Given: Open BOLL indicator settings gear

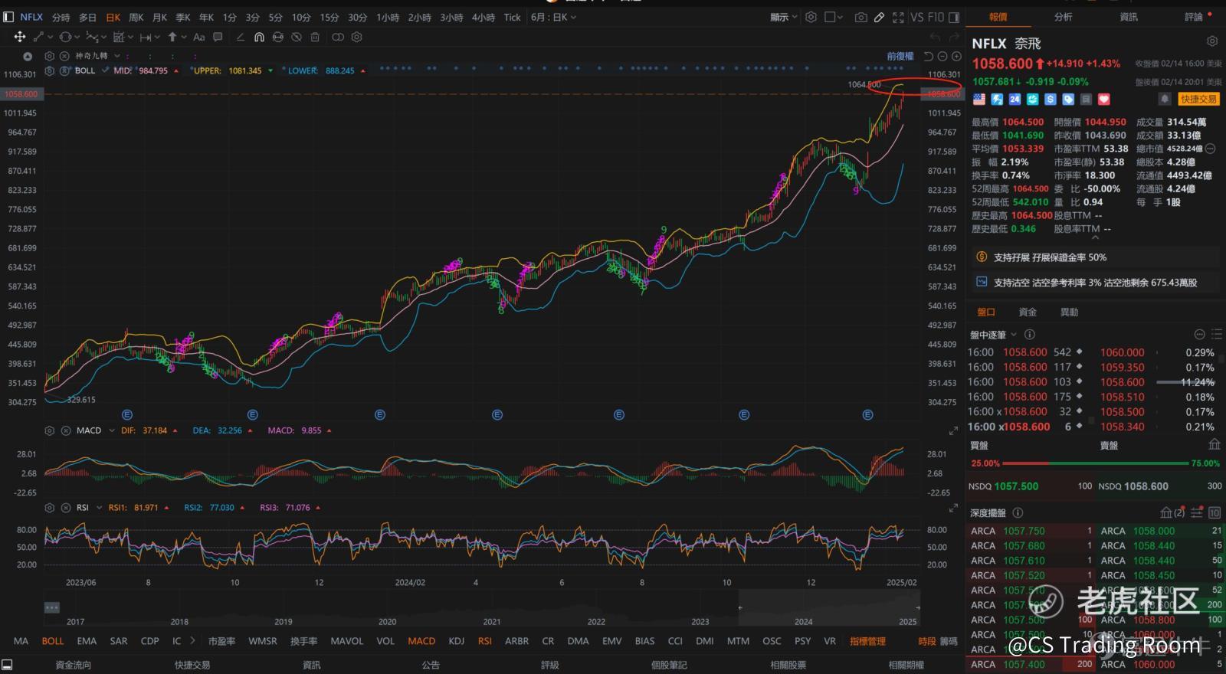Looking at the screenshot, I should 50,70.
